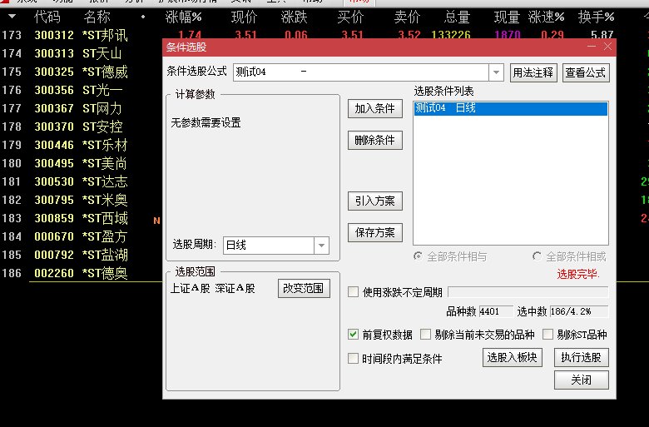Image resolution: width=649 pixels, height=427 pixels.
Task: Select stock row 300859 *ST西域
Action: coord(82,218)
